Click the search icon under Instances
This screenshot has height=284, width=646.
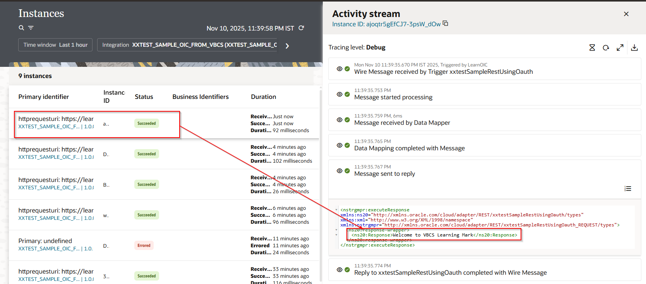[x=21, y=28]
